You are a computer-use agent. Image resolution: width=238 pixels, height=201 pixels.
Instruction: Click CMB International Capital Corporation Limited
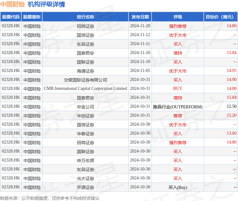pyautogui.click(x=86, y=89)
